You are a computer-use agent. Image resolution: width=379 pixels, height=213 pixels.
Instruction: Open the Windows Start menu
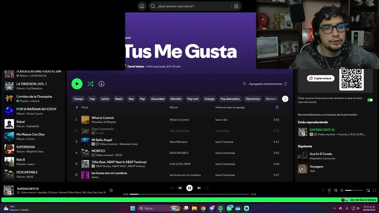coord(133,208)
